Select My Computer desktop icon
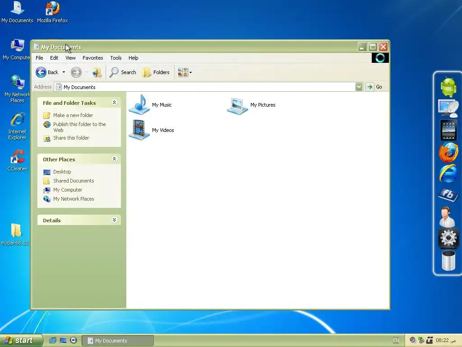This screenshot has width=462, height=347. (x=17, y=49)
